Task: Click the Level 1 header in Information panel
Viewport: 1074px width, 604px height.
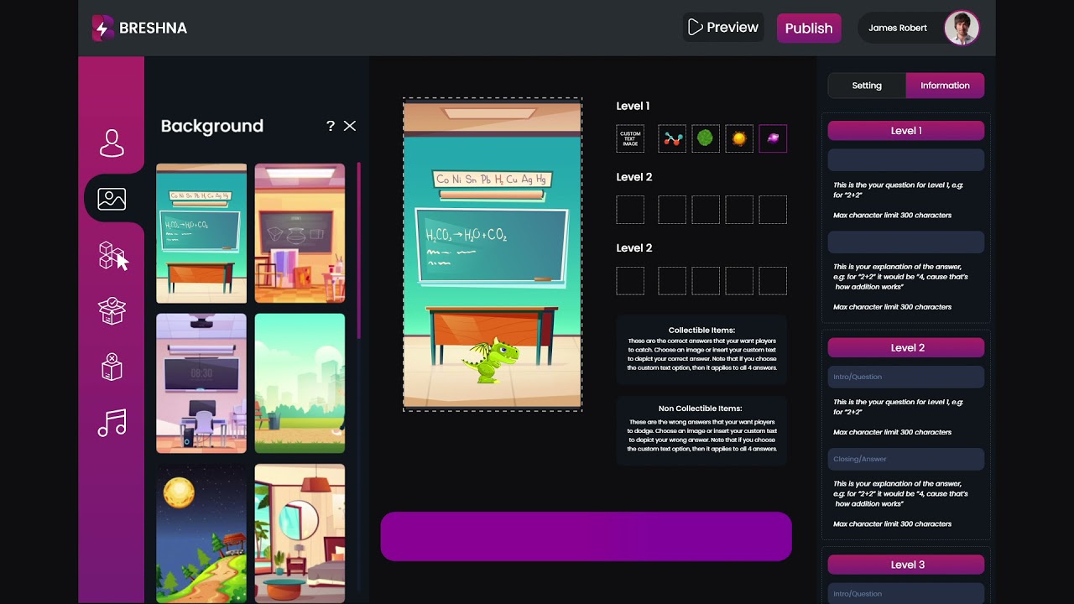Action: [x=906, y=131]
